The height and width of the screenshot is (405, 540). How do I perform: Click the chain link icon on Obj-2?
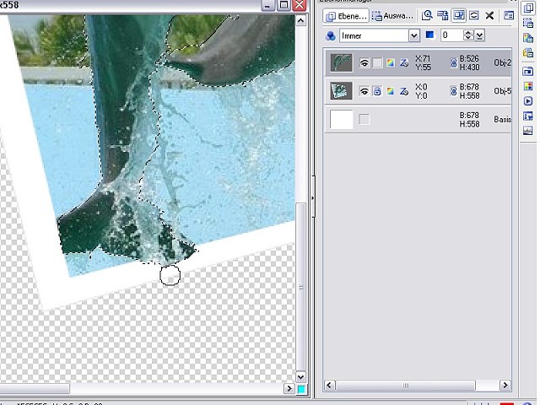(454, 63)
